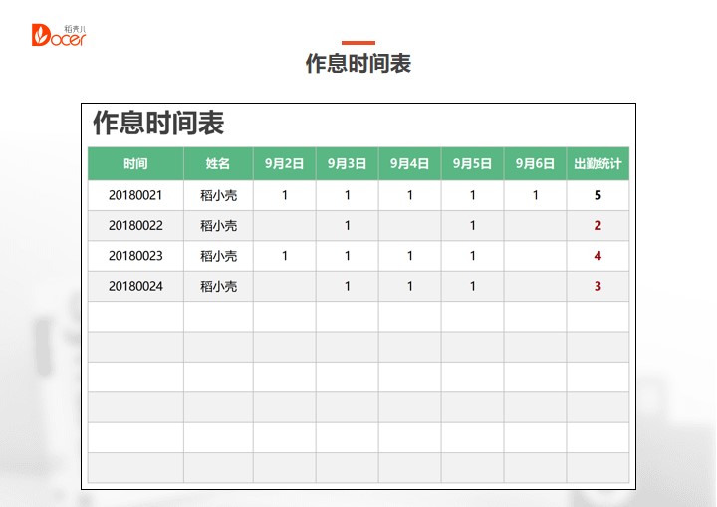
Task: Click the 9月3日 column header
Action: click(x=347, y=164)
